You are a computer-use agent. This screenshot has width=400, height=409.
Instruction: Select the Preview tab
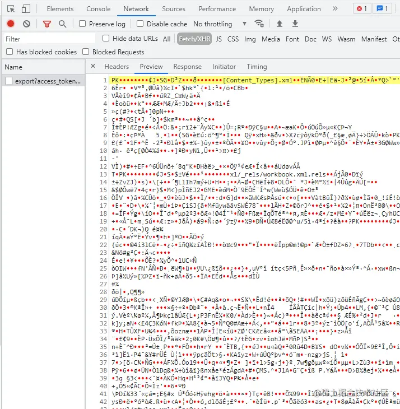pos(151,67)
